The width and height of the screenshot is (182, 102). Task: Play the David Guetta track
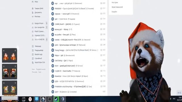[x=53, y=71]
